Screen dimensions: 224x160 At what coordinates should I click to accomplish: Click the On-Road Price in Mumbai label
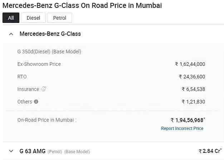click(x=45, y=120)
